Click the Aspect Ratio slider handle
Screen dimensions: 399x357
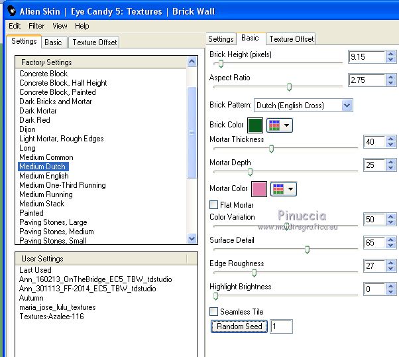(289, 87)
